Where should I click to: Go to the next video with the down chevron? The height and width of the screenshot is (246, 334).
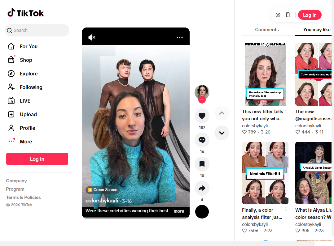click(222, 133)
